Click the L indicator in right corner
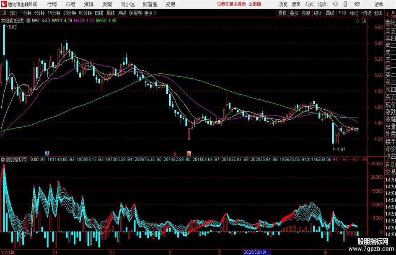 click(x=388, y=15)
